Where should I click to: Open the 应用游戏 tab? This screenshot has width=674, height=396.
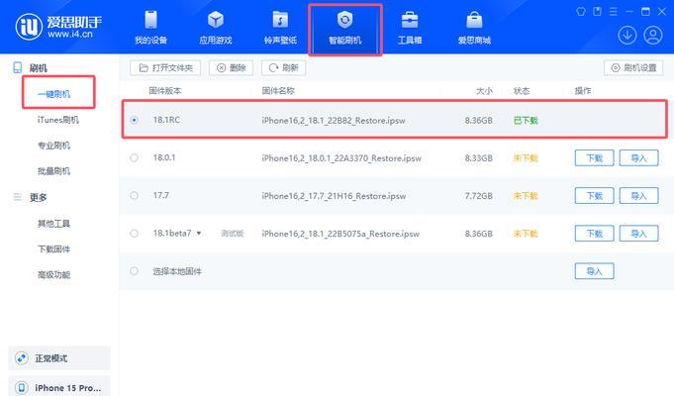tap(216, 27)
